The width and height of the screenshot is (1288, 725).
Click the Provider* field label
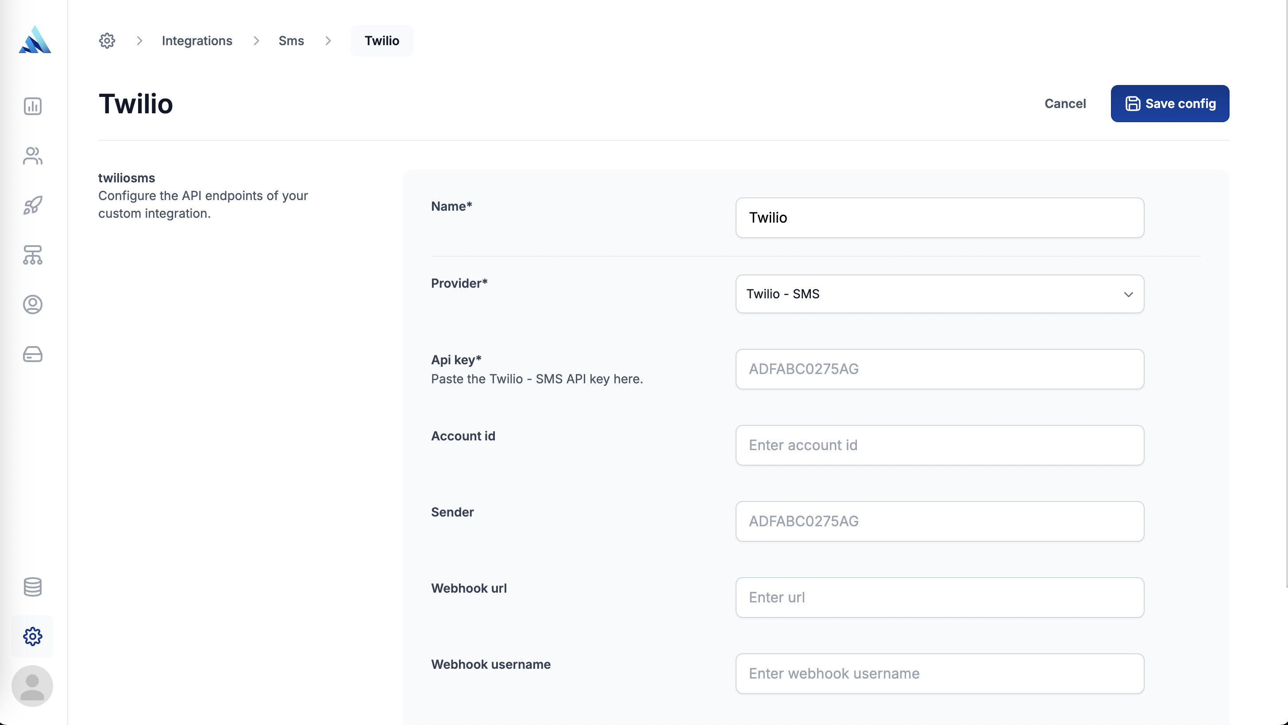[x=459, y=283]
